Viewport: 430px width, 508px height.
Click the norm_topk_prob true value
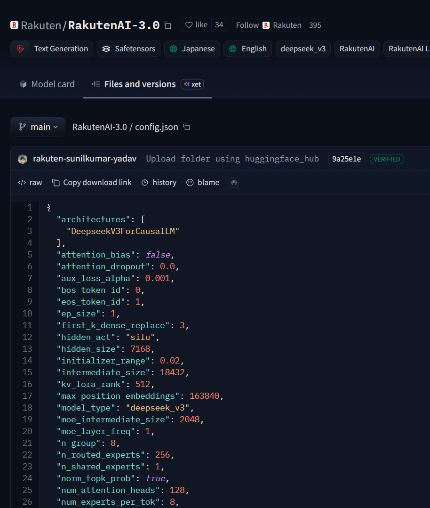tap(155, 478)
